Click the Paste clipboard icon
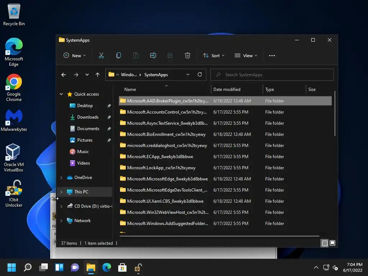The width and height of the screenshot is (368, 276). tap(135, 56)
